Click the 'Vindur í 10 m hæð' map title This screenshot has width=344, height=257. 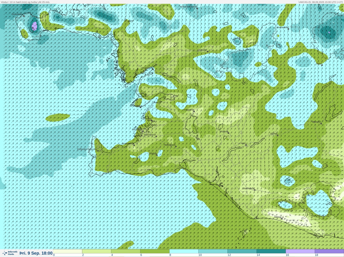[x=26, y=2]
